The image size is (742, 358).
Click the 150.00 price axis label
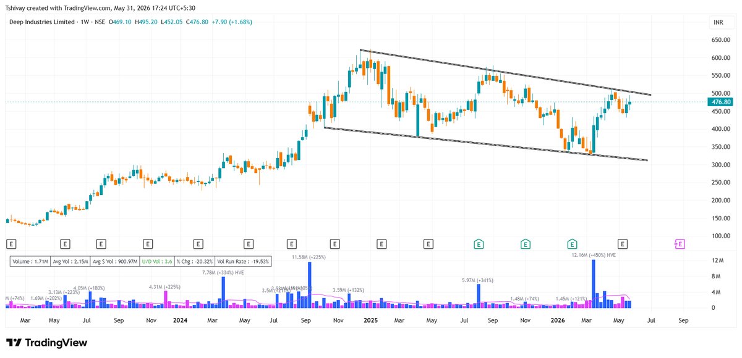[x=721, y=219]
